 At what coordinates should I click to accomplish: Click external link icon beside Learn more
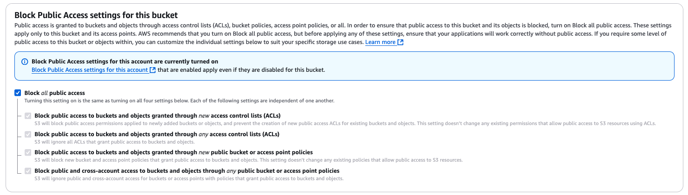(401, 42)
